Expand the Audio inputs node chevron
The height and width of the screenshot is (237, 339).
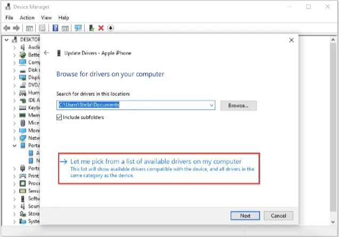click(x=14, y=47)
